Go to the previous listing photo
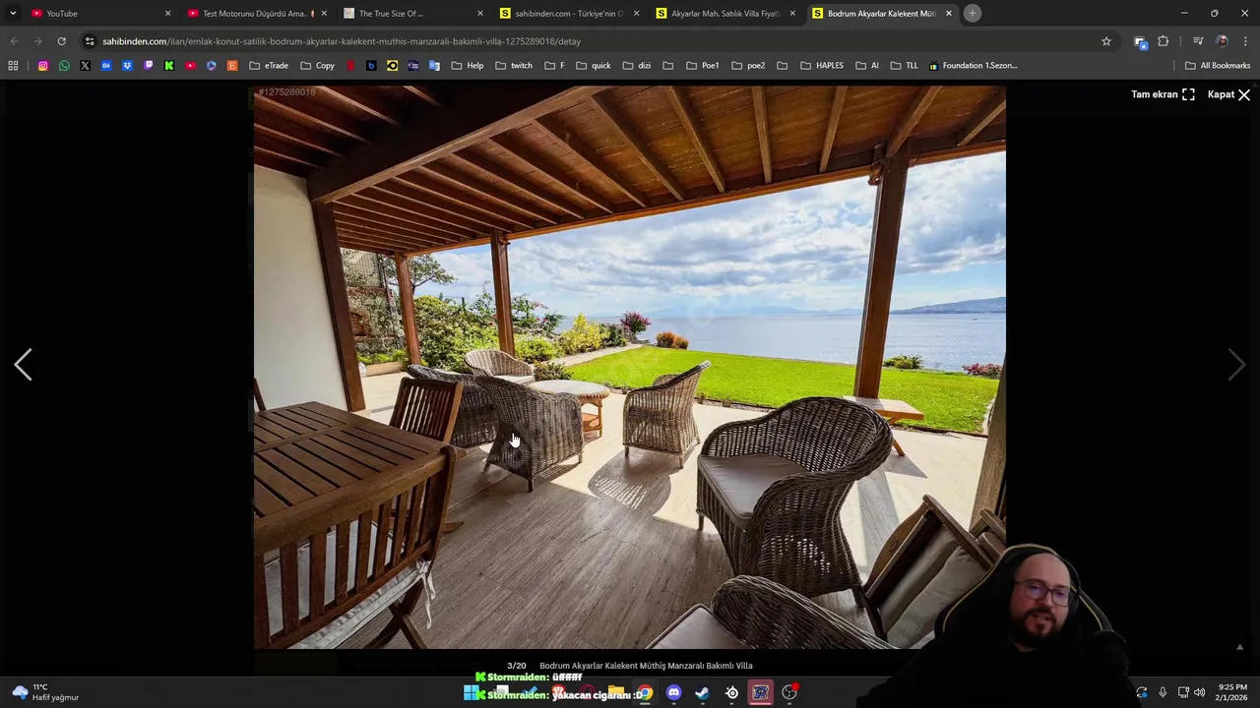The width and height of the screenshot is (1260, 708). pyautogui.click(x=23, y=365)
